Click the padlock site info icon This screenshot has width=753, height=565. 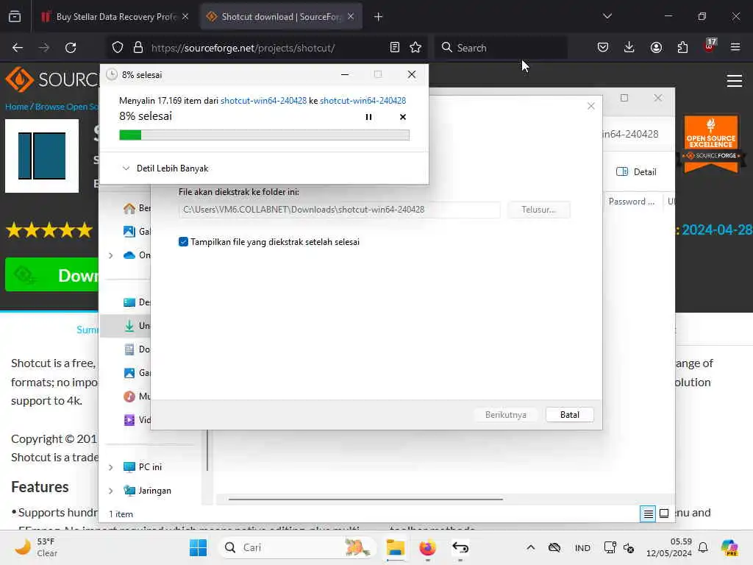click(138, 48)
